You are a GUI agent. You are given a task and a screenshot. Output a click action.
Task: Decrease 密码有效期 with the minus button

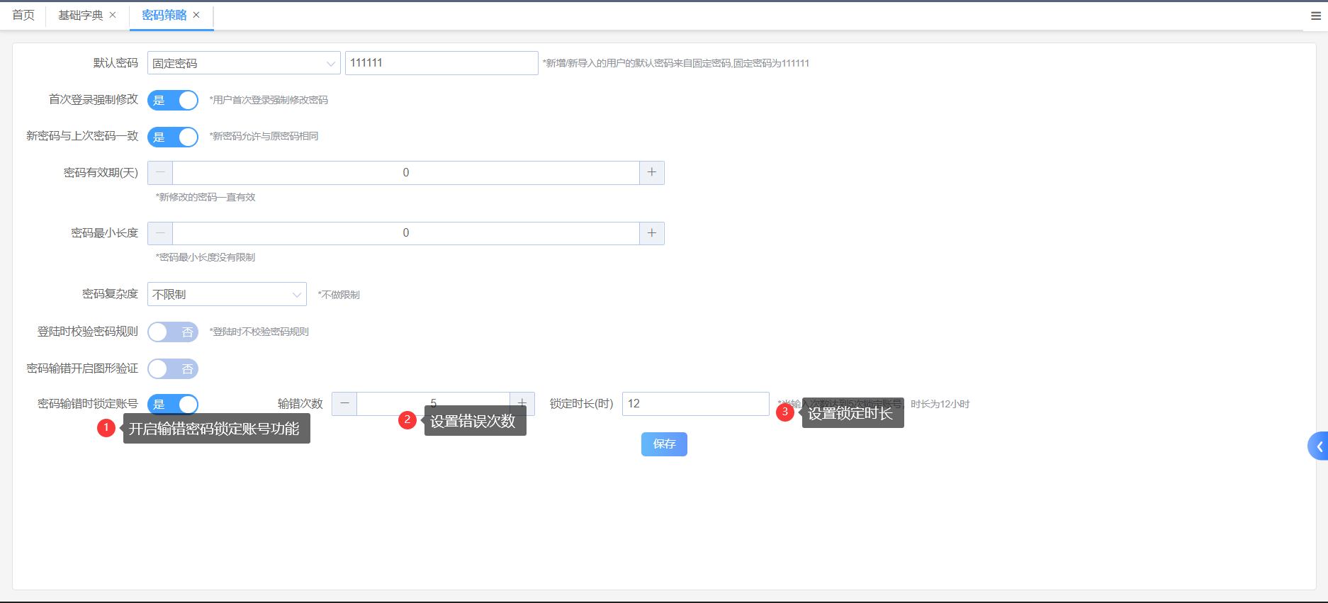160,173
